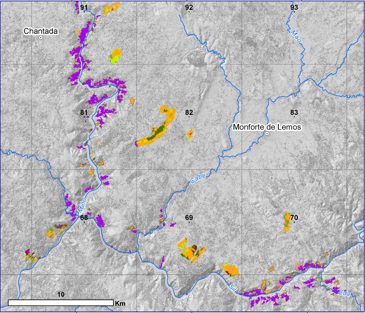Click the Chantada town circle marker
The height and width of the screenshot is (313, 365).
(x=40, y=37)
